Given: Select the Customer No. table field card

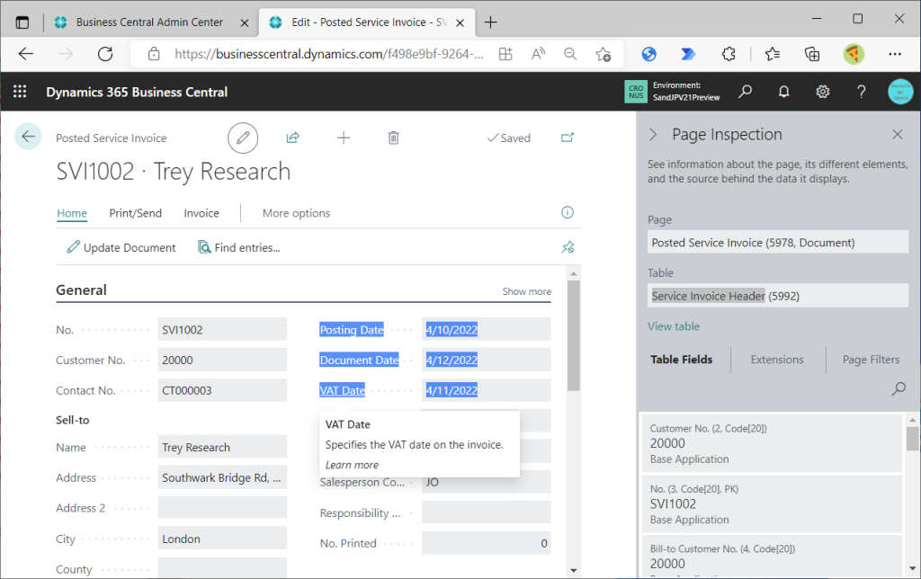Looking at the screenshot, I should point(772,443).
